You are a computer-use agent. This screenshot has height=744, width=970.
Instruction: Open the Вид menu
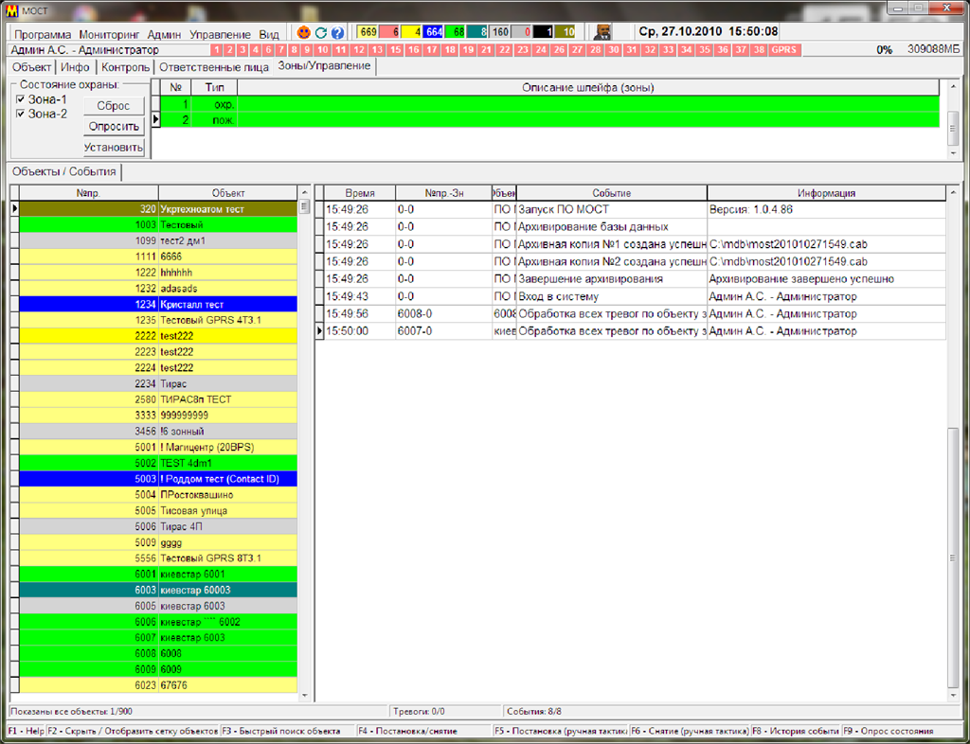click(269, 35)
